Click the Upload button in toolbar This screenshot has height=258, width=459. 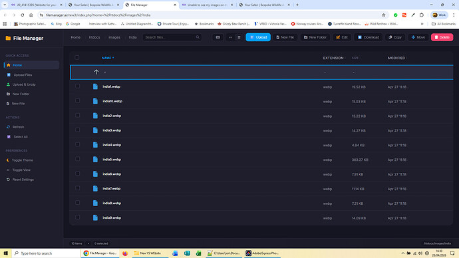258,37
